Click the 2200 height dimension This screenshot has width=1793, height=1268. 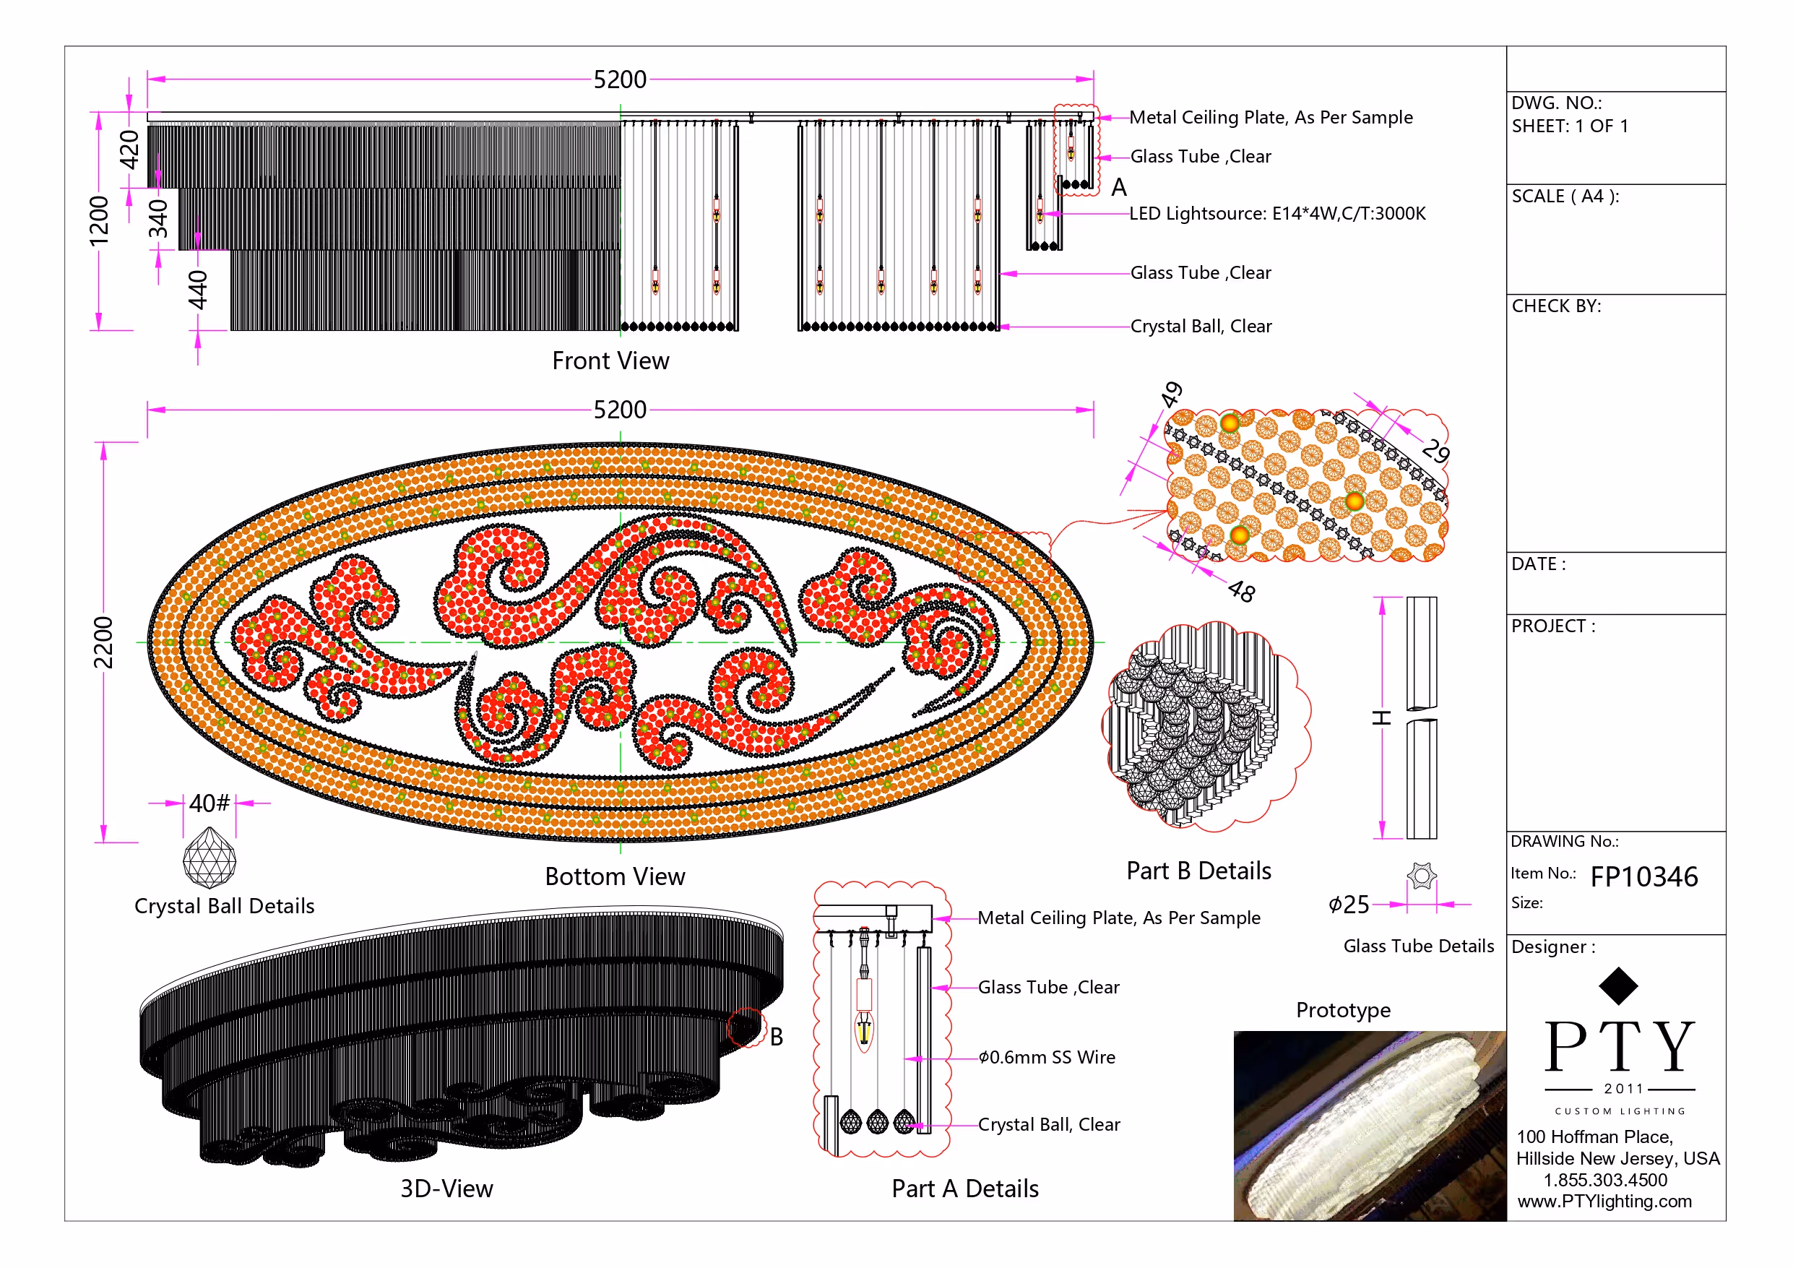103,642
